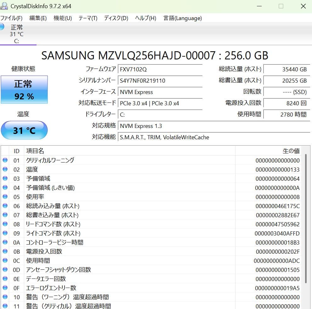This screenshot has height=309, width=312.
Task: Click the status icon for エラーログエントリー数
Action: coord(5,288)
